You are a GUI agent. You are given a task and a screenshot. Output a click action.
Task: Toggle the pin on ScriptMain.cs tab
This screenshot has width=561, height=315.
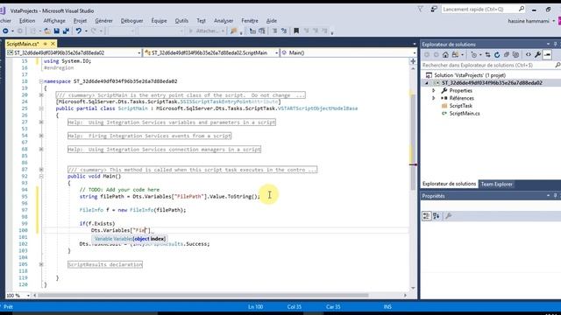tap(45, 44)
